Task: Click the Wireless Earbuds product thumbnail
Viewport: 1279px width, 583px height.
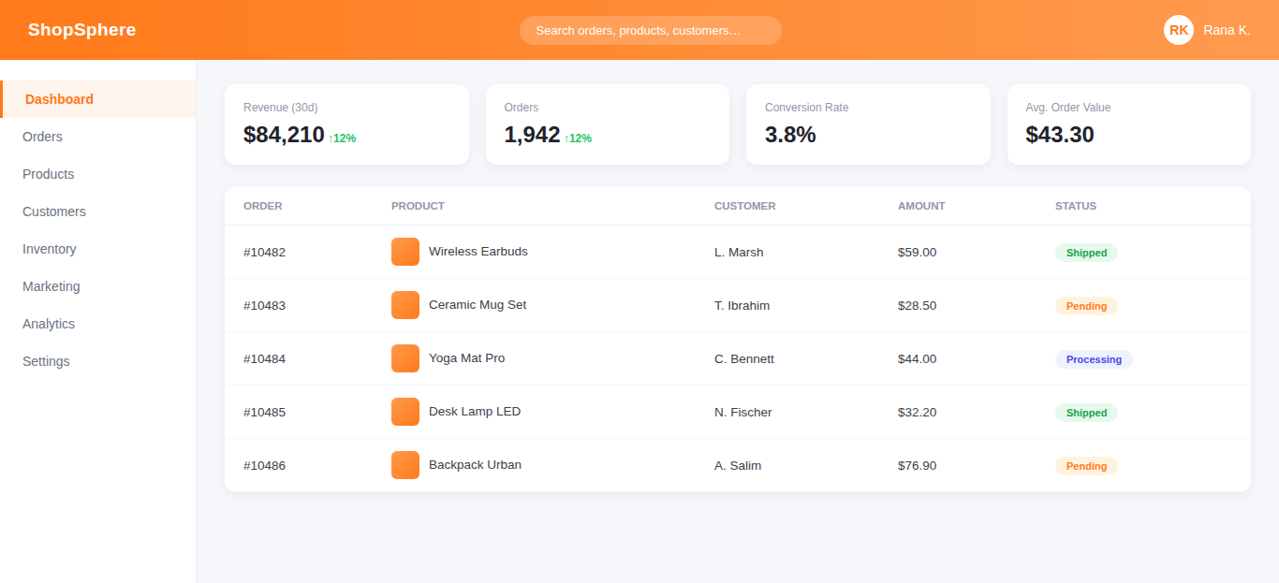Action: [x=405, y=252]
